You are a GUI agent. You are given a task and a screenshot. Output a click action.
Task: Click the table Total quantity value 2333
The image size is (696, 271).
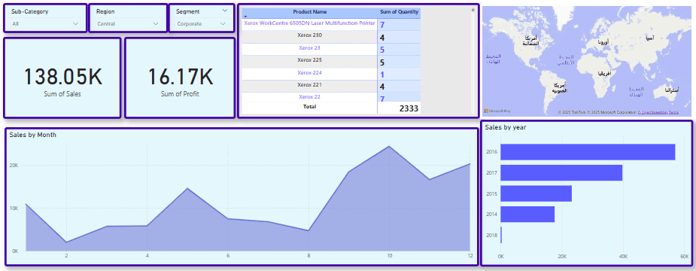pos(409,108)
